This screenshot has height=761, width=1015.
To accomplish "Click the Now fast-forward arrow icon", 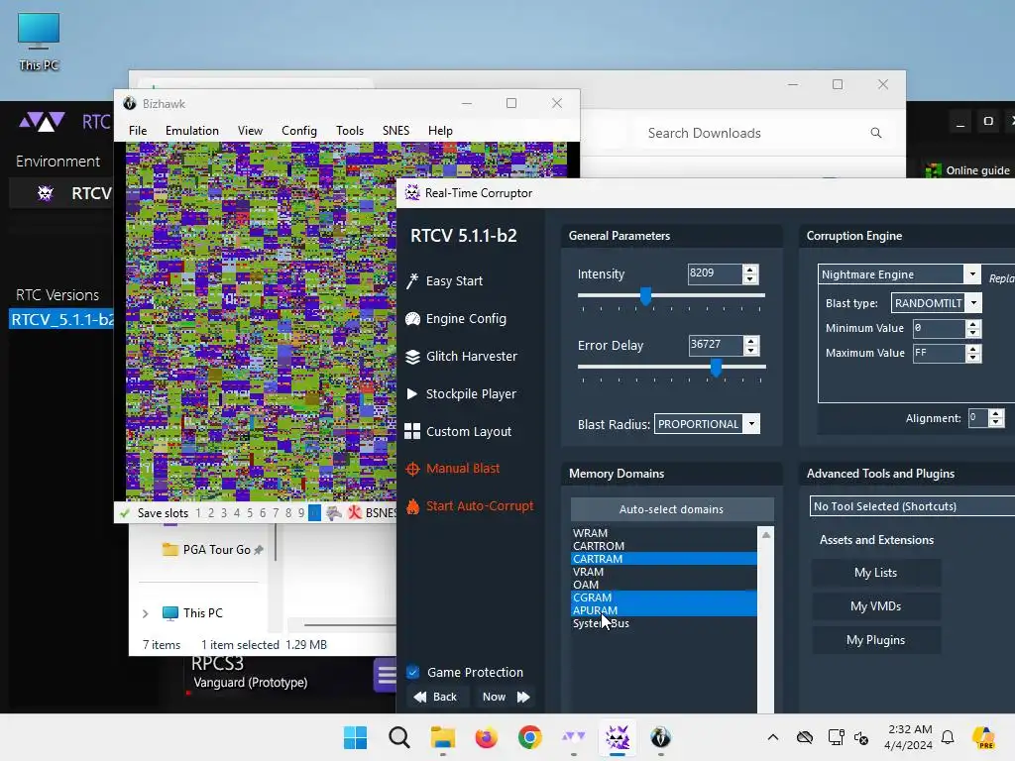I will [523, 697].
